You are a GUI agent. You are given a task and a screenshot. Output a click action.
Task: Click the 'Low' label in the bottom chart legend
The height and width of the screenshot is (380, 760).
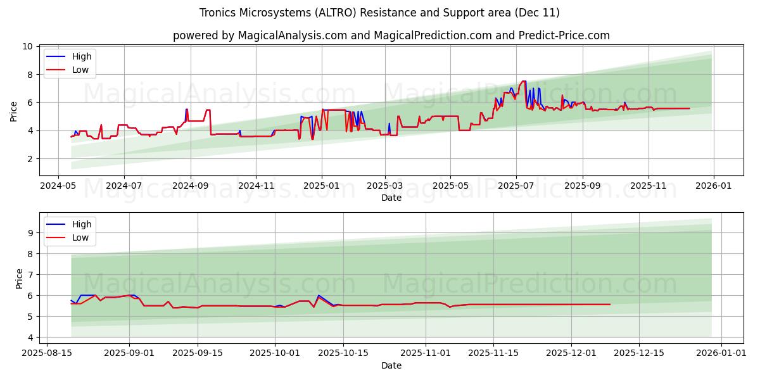80,238
